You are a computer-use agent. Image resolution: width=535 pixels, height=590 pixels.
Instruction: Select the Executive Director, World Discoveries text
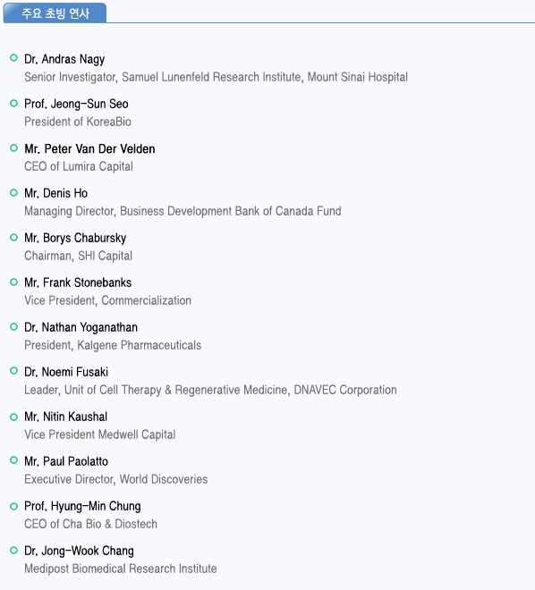point(116,479)
